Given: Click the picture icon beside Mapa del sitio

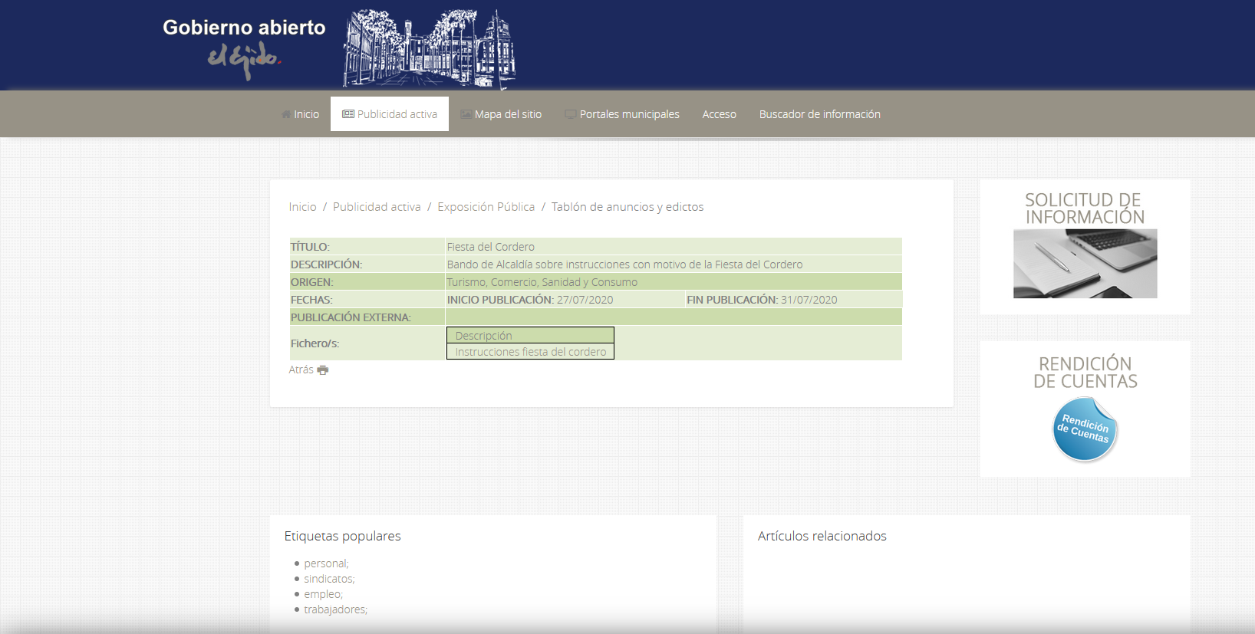Looking at the screenshot, I should [466, 114].
